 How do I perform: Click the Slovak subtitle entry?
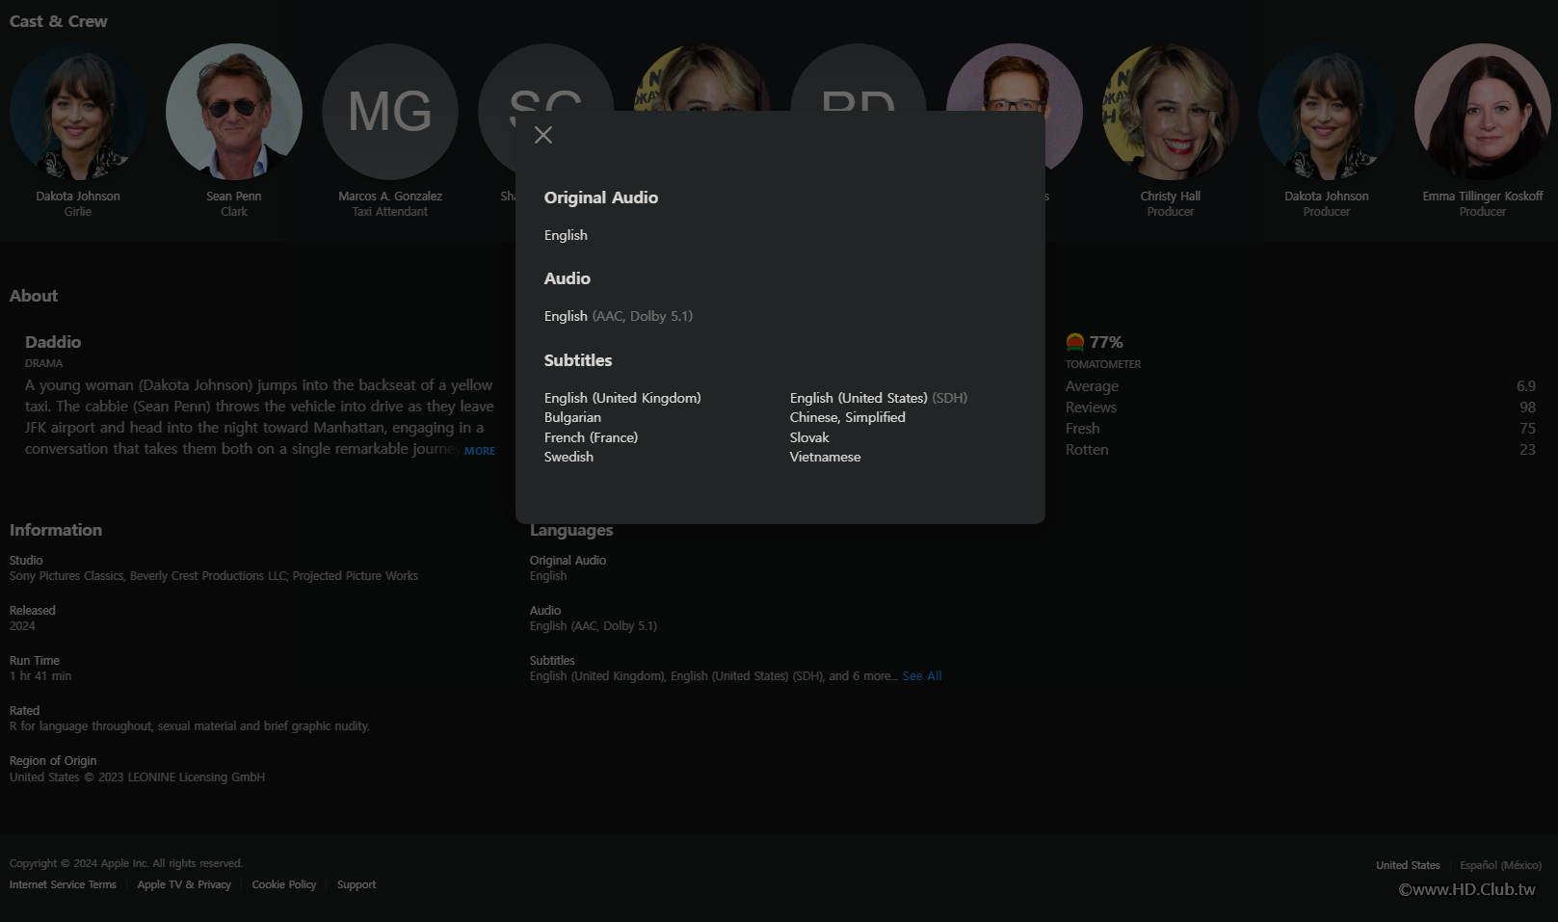click(809, 437)
